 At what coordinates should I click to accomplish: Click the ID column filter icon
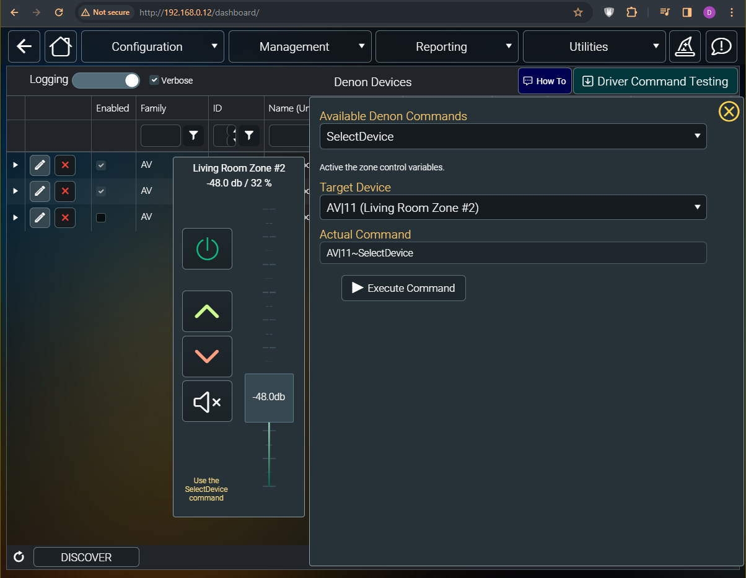click(x=248, y=135)
